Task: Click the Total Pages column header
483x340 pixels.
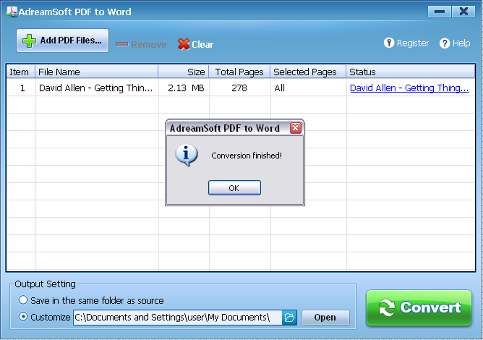Action: click(239, 72)
